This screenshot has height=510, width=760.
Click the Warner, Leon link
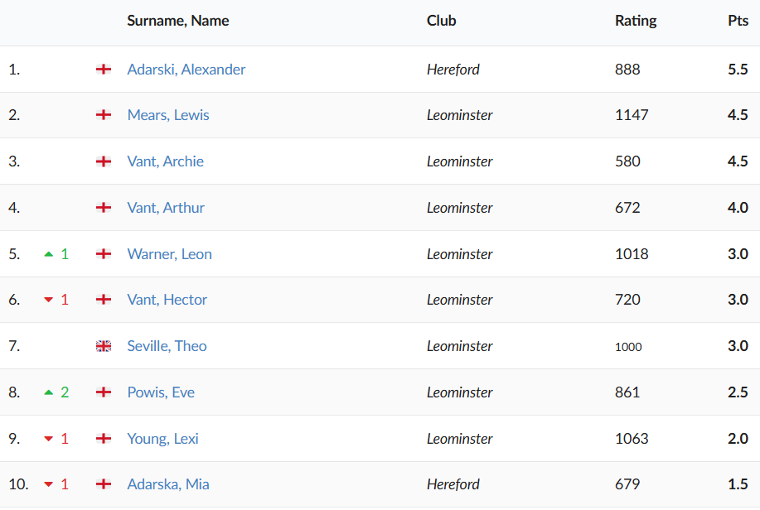tap(170, 254)
